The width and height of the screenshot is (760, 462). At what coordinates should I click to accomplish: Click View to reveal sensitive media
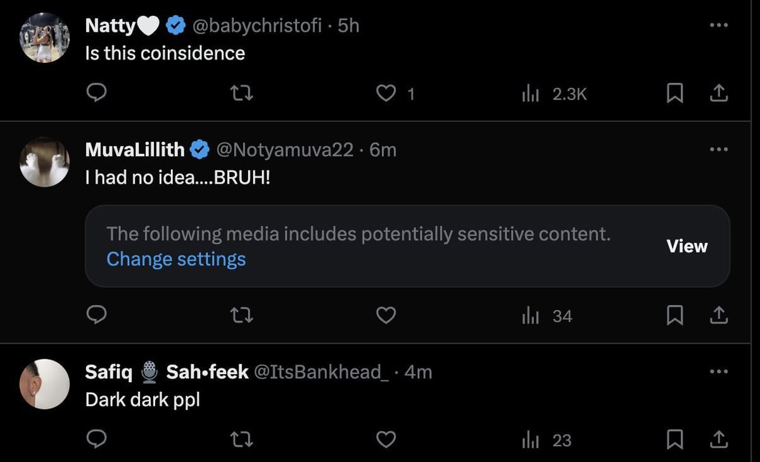coord(687,246)
